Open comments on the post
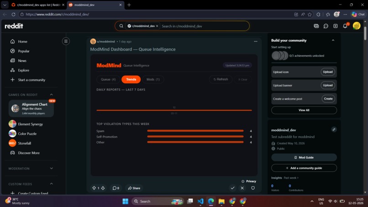 tap(116, 188)
